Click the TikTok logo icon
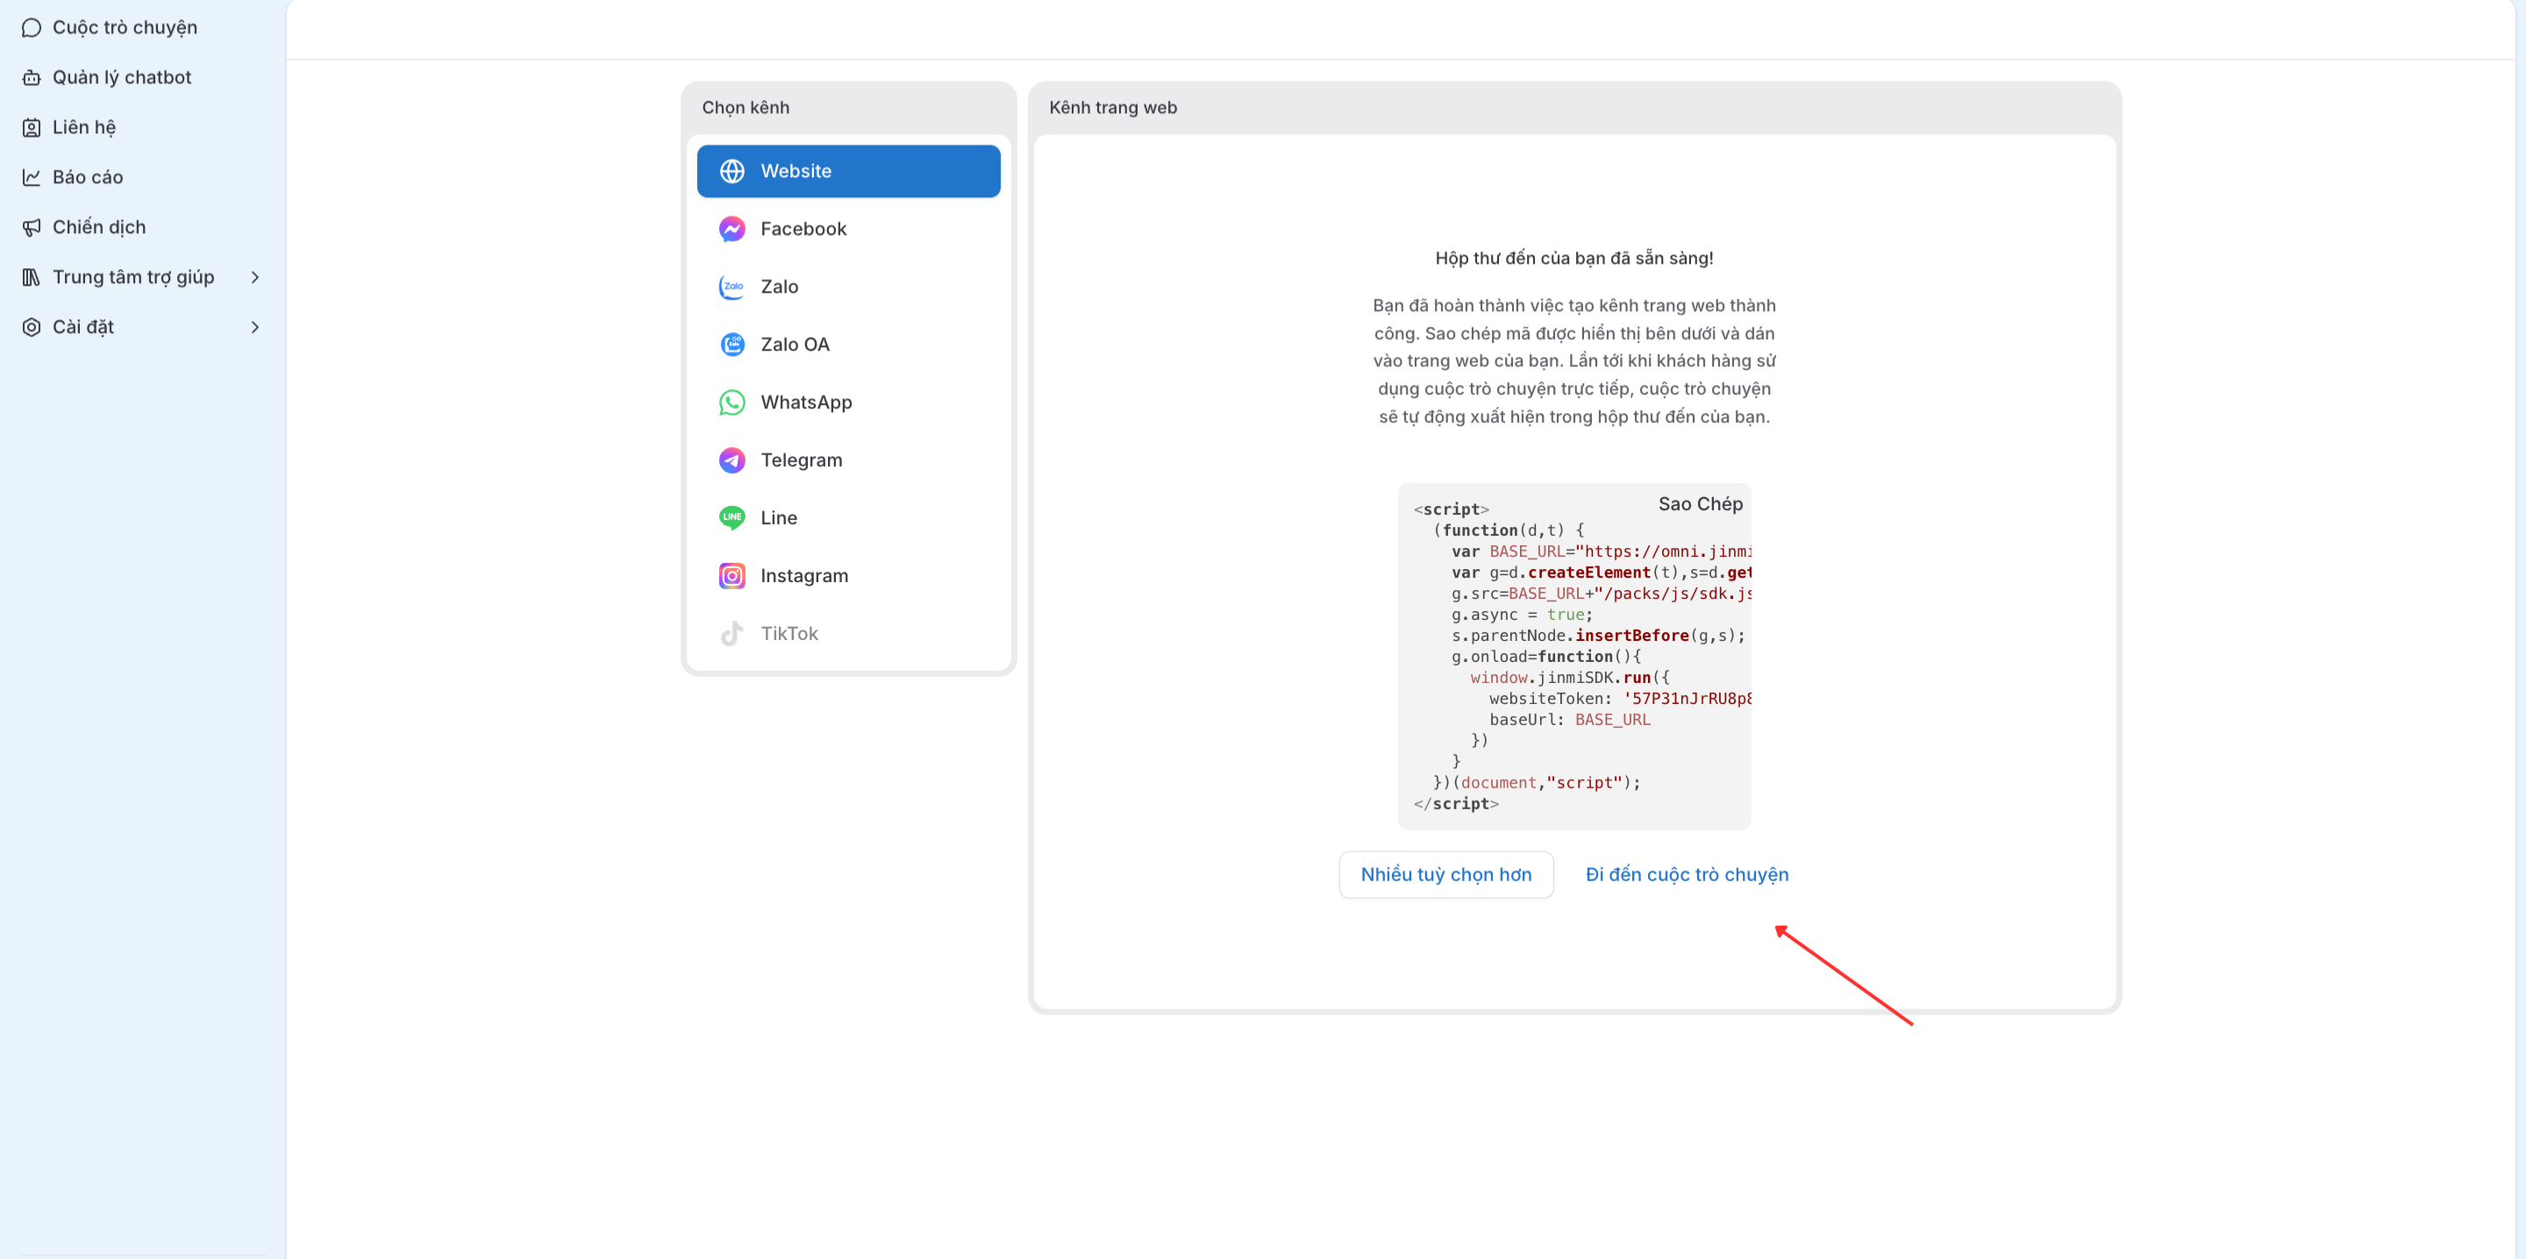This screenshot has width=2526, height=1259. (731, 635)
